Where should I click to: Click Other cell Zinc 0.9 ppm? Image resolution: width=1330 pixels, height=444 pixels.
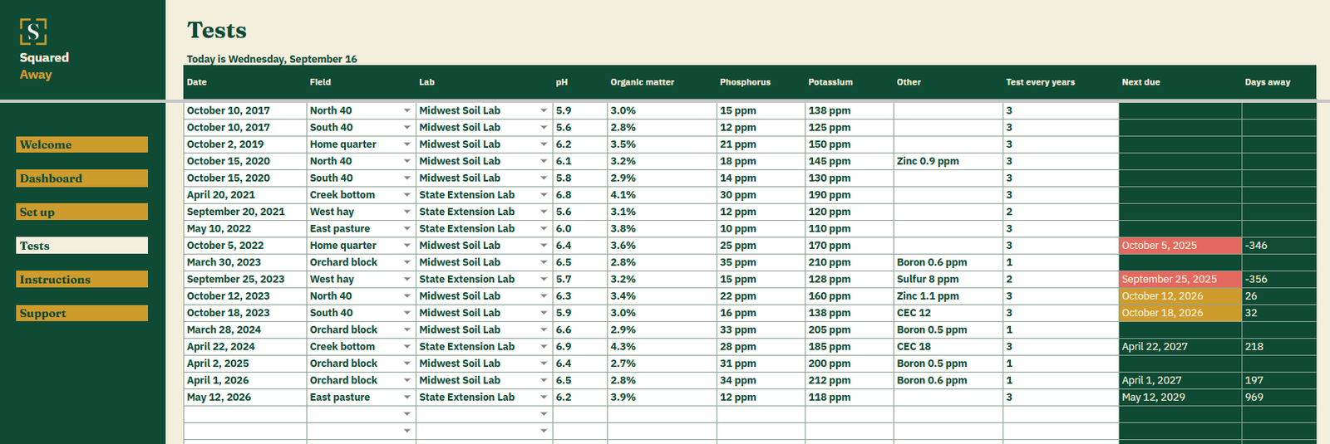(948, 161)
